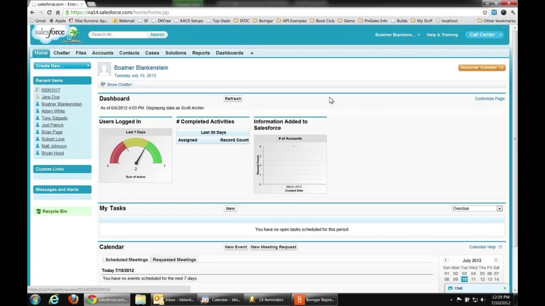The height and width of the screenshot is (306, 545).
Task: Open the Call Center app menu
Action: coord(485,35)
